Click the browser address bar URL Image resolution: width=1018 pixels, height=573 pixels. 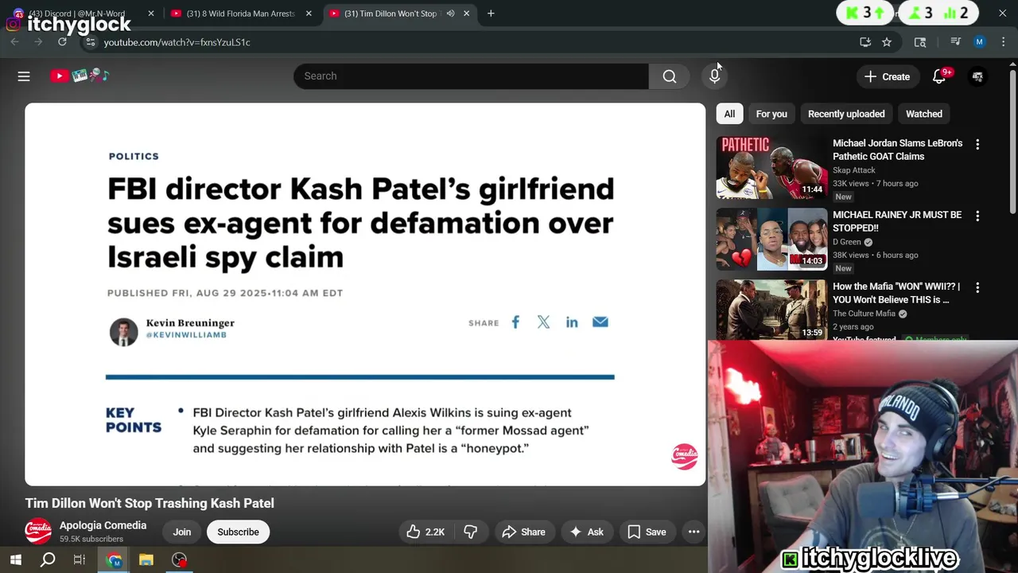pyautogui.click(x=177, y=42)
